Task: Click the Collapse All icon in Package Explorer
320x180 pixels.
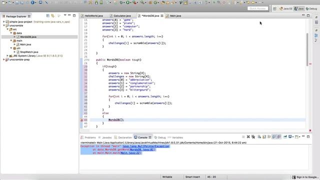Action: tap(48, 15)
